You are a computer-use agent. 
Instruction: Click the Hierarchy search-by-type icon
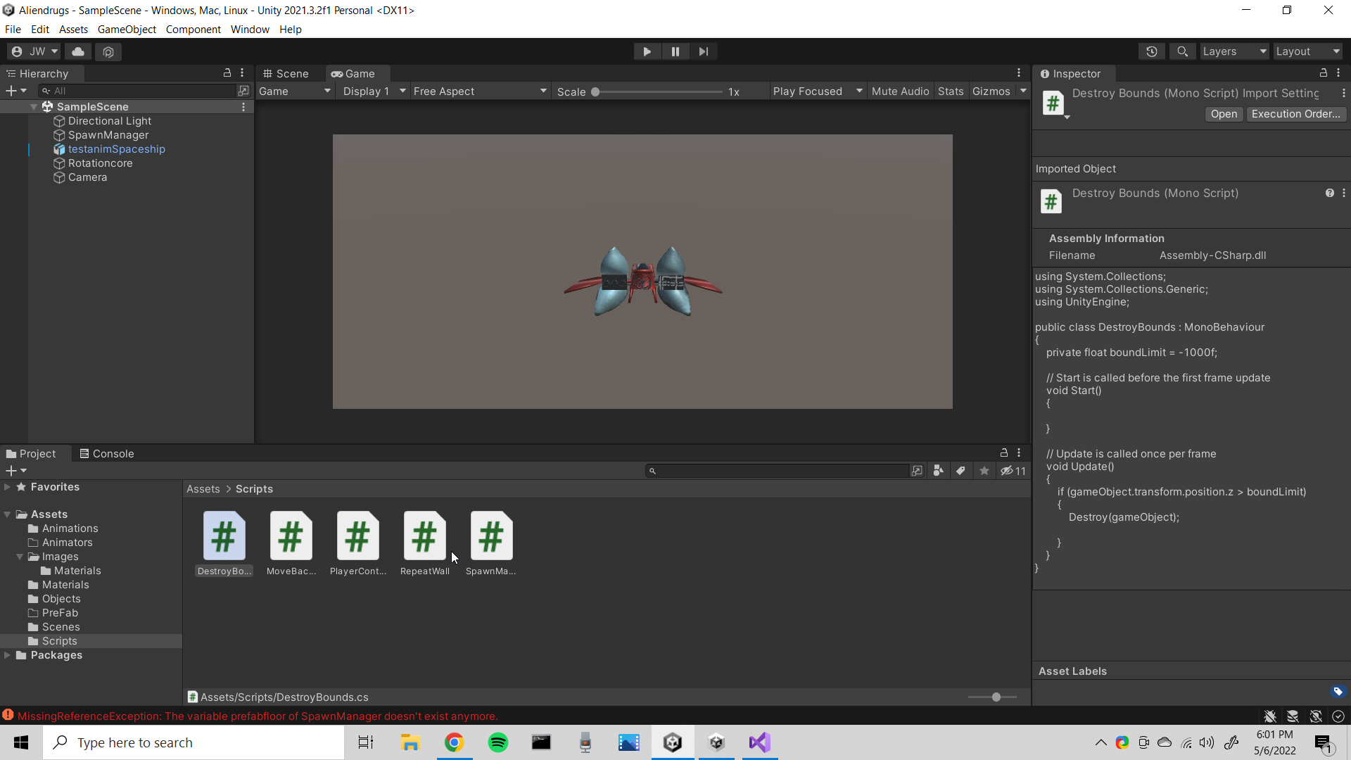pyautogui.click(x=243, y=91)
